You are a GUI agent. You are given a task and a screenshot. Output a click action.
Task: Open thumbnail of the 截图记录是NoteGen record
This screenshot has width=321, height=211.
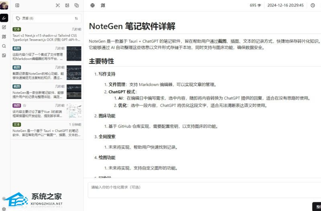[74, 73]
